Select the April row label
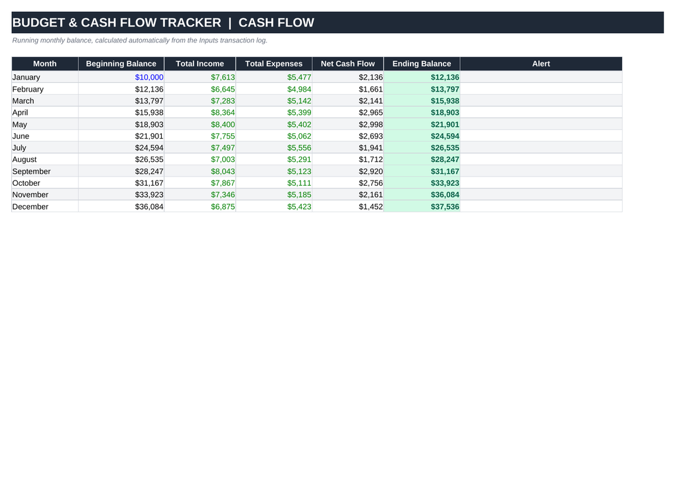679x481 pixels. click(x=45, y=113)
